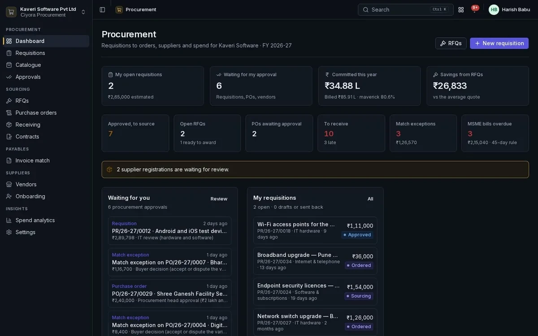Open the apps grid icon

click(461, 9)
